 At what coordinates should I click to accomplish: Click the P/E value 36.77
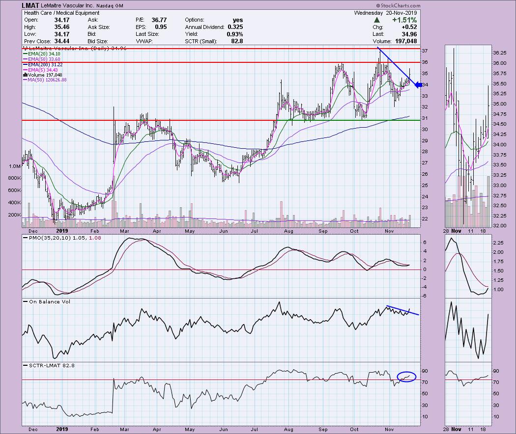pos(159,20)
